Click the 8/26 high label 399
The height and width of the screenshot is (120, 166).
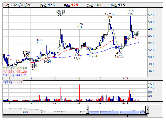pos(26,55)
